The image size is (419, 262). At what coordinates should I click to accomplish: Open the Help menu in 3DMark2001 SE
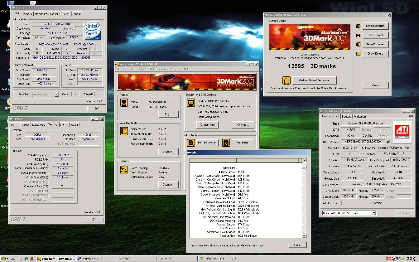[186, 69]
